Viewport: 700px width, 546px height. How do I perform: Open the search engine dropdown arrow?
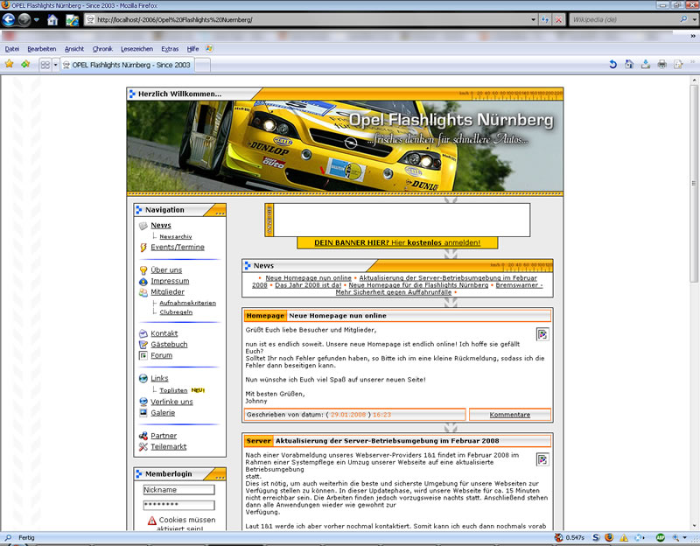694,19
